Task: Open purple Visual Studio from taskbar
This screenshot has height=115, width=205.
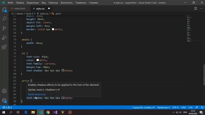Action: (55, 112)
